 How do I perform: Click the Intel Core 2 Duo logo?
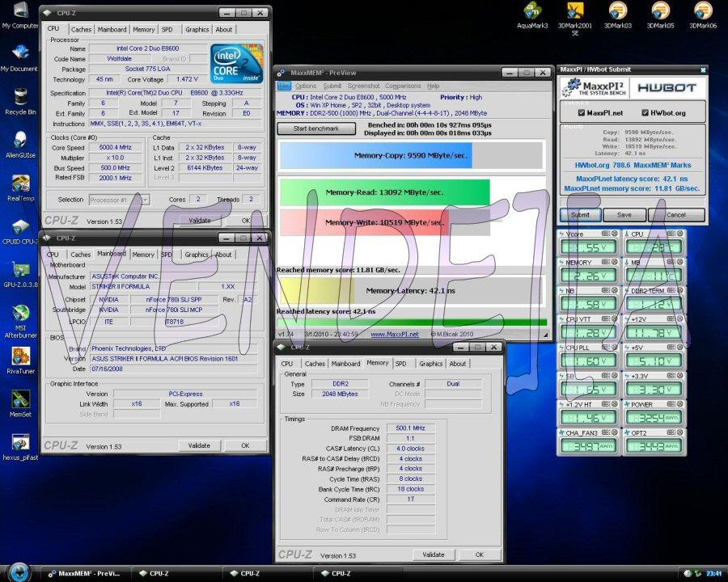coord(237,64)
